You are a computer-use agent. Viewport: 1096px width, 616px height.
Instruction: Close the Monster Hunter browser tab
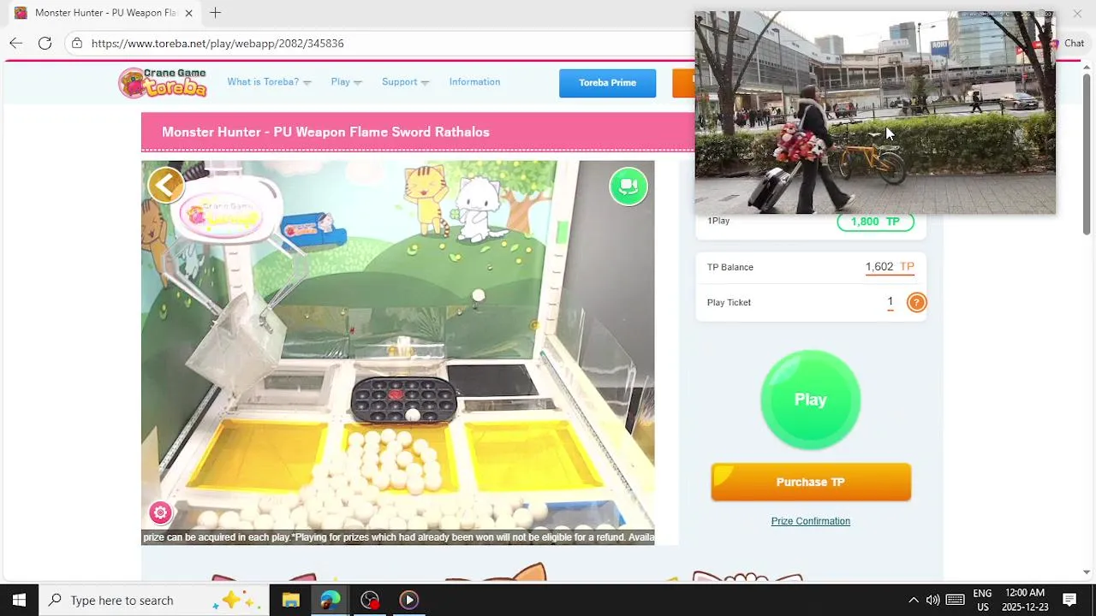click(188, 13)
